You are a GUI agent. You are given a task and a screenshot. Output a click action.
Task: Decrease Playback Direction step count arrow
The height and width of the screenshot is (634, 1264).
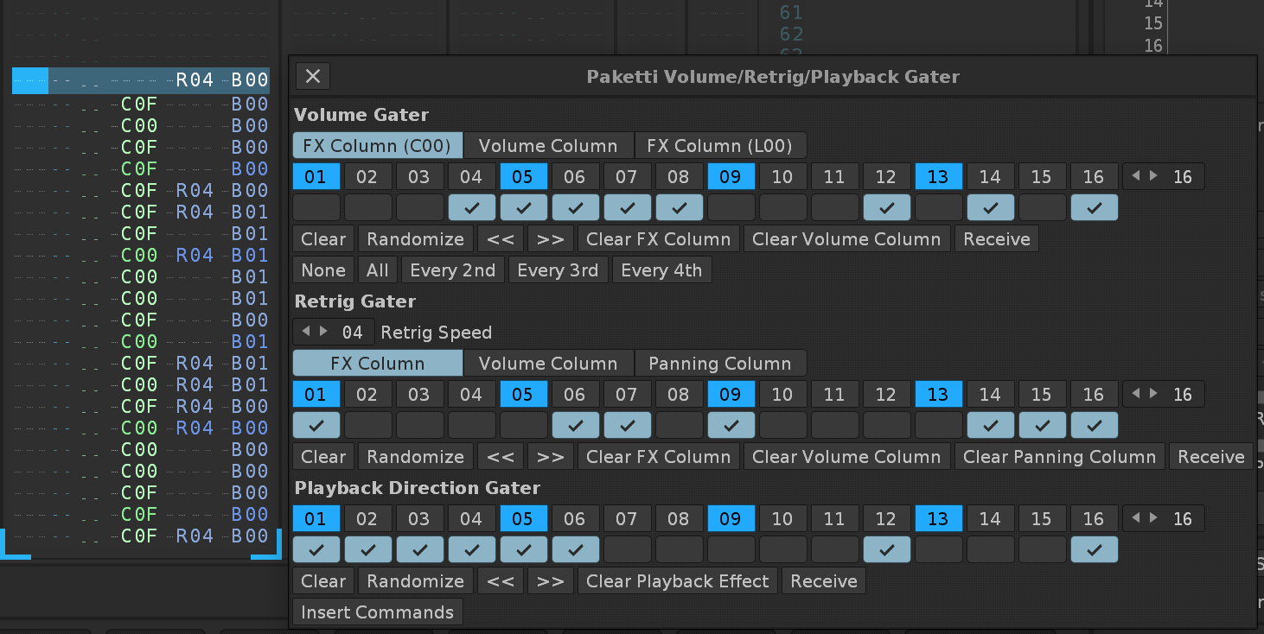coord(1136,518)
